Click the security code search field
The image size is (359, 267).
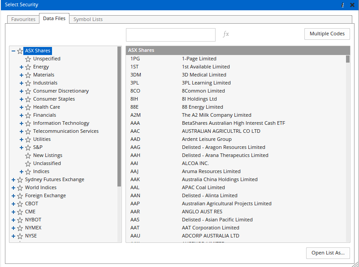pyautogui.click(x=171, y=35)
